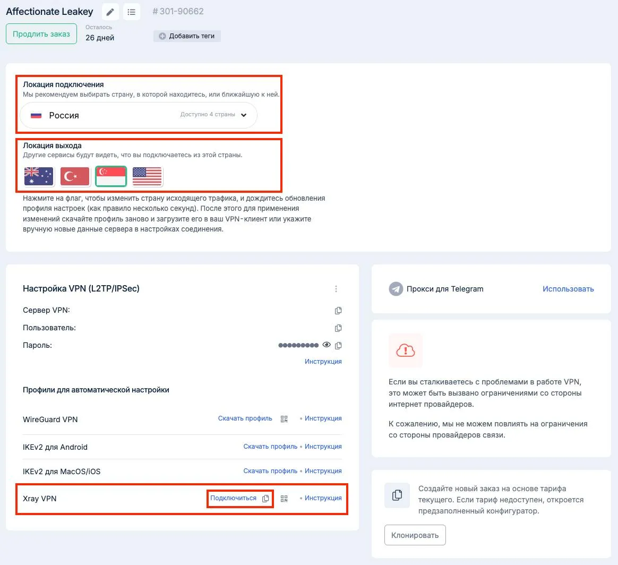Download the WireGuard VPN profile

coord(245,418)
